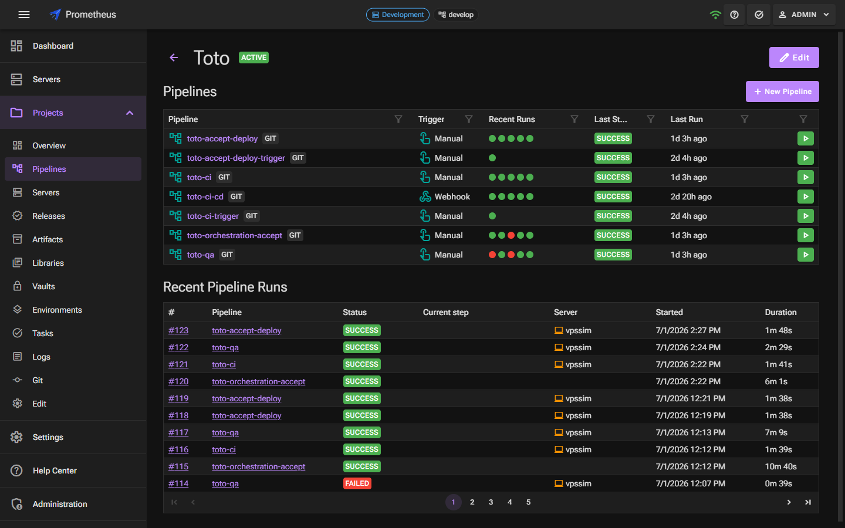Screen dimensions: 845x528
Task: Select Overview under Projects
Action: pyautogui.click(x=73, y=145)
